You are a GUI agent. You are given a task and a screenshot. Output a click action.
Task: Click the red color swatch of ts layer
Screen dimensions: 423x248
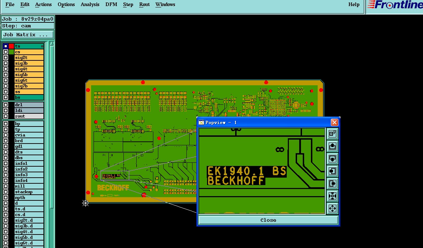point(11,46)
